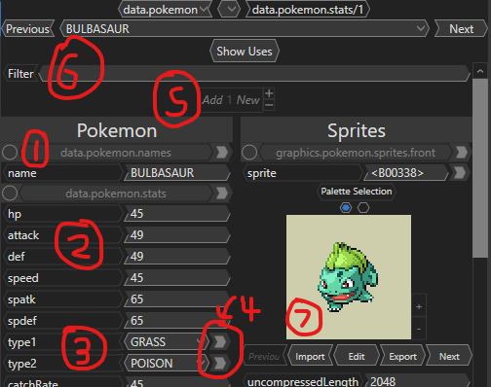Click the uncompressedLength value 2048

click(x=417, y=381)
